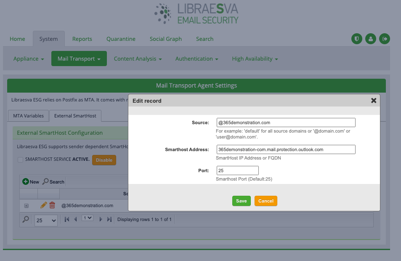Open the user profile icon

click(x=371, y=39)
